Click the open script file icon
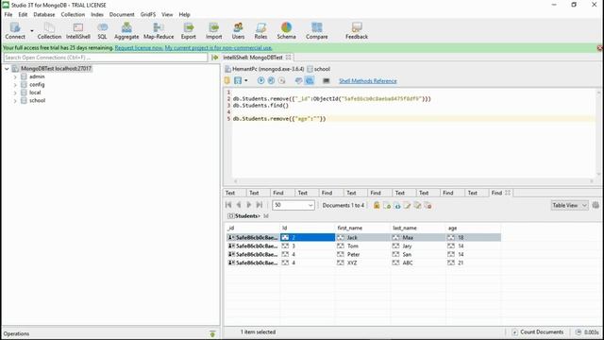The image size is (604, 340). point(227,80)
